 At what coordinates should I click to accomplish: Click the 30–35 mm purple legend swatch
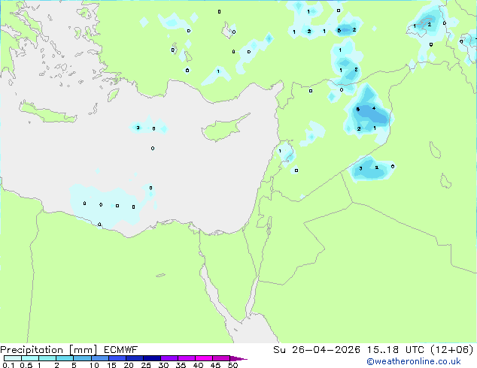coord(169,358)
